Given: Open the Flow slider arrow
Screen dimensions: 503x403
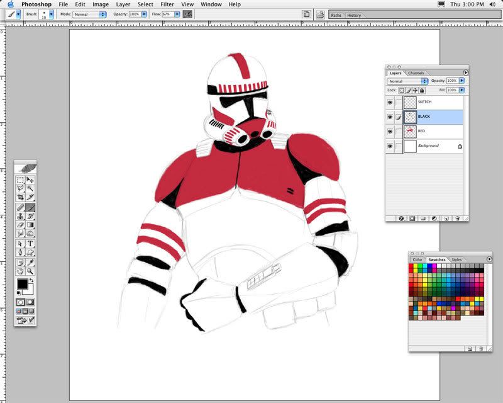Looking at the screenshot, I should (x=177, y=14).
